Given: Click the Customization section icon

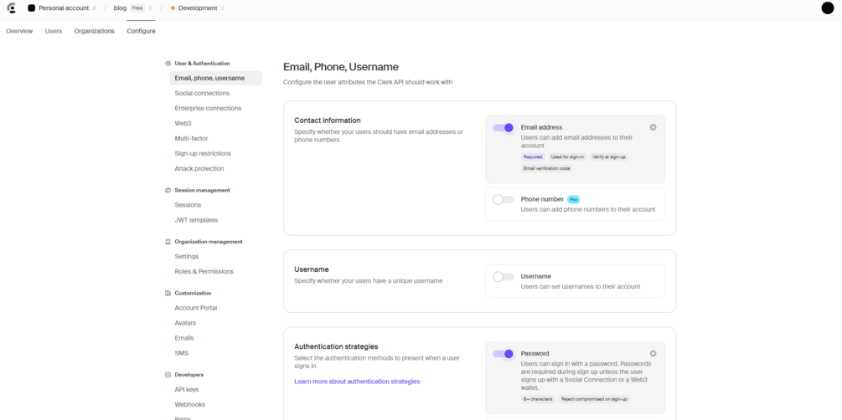Looking at the screenshot, I should click(168, 293).
